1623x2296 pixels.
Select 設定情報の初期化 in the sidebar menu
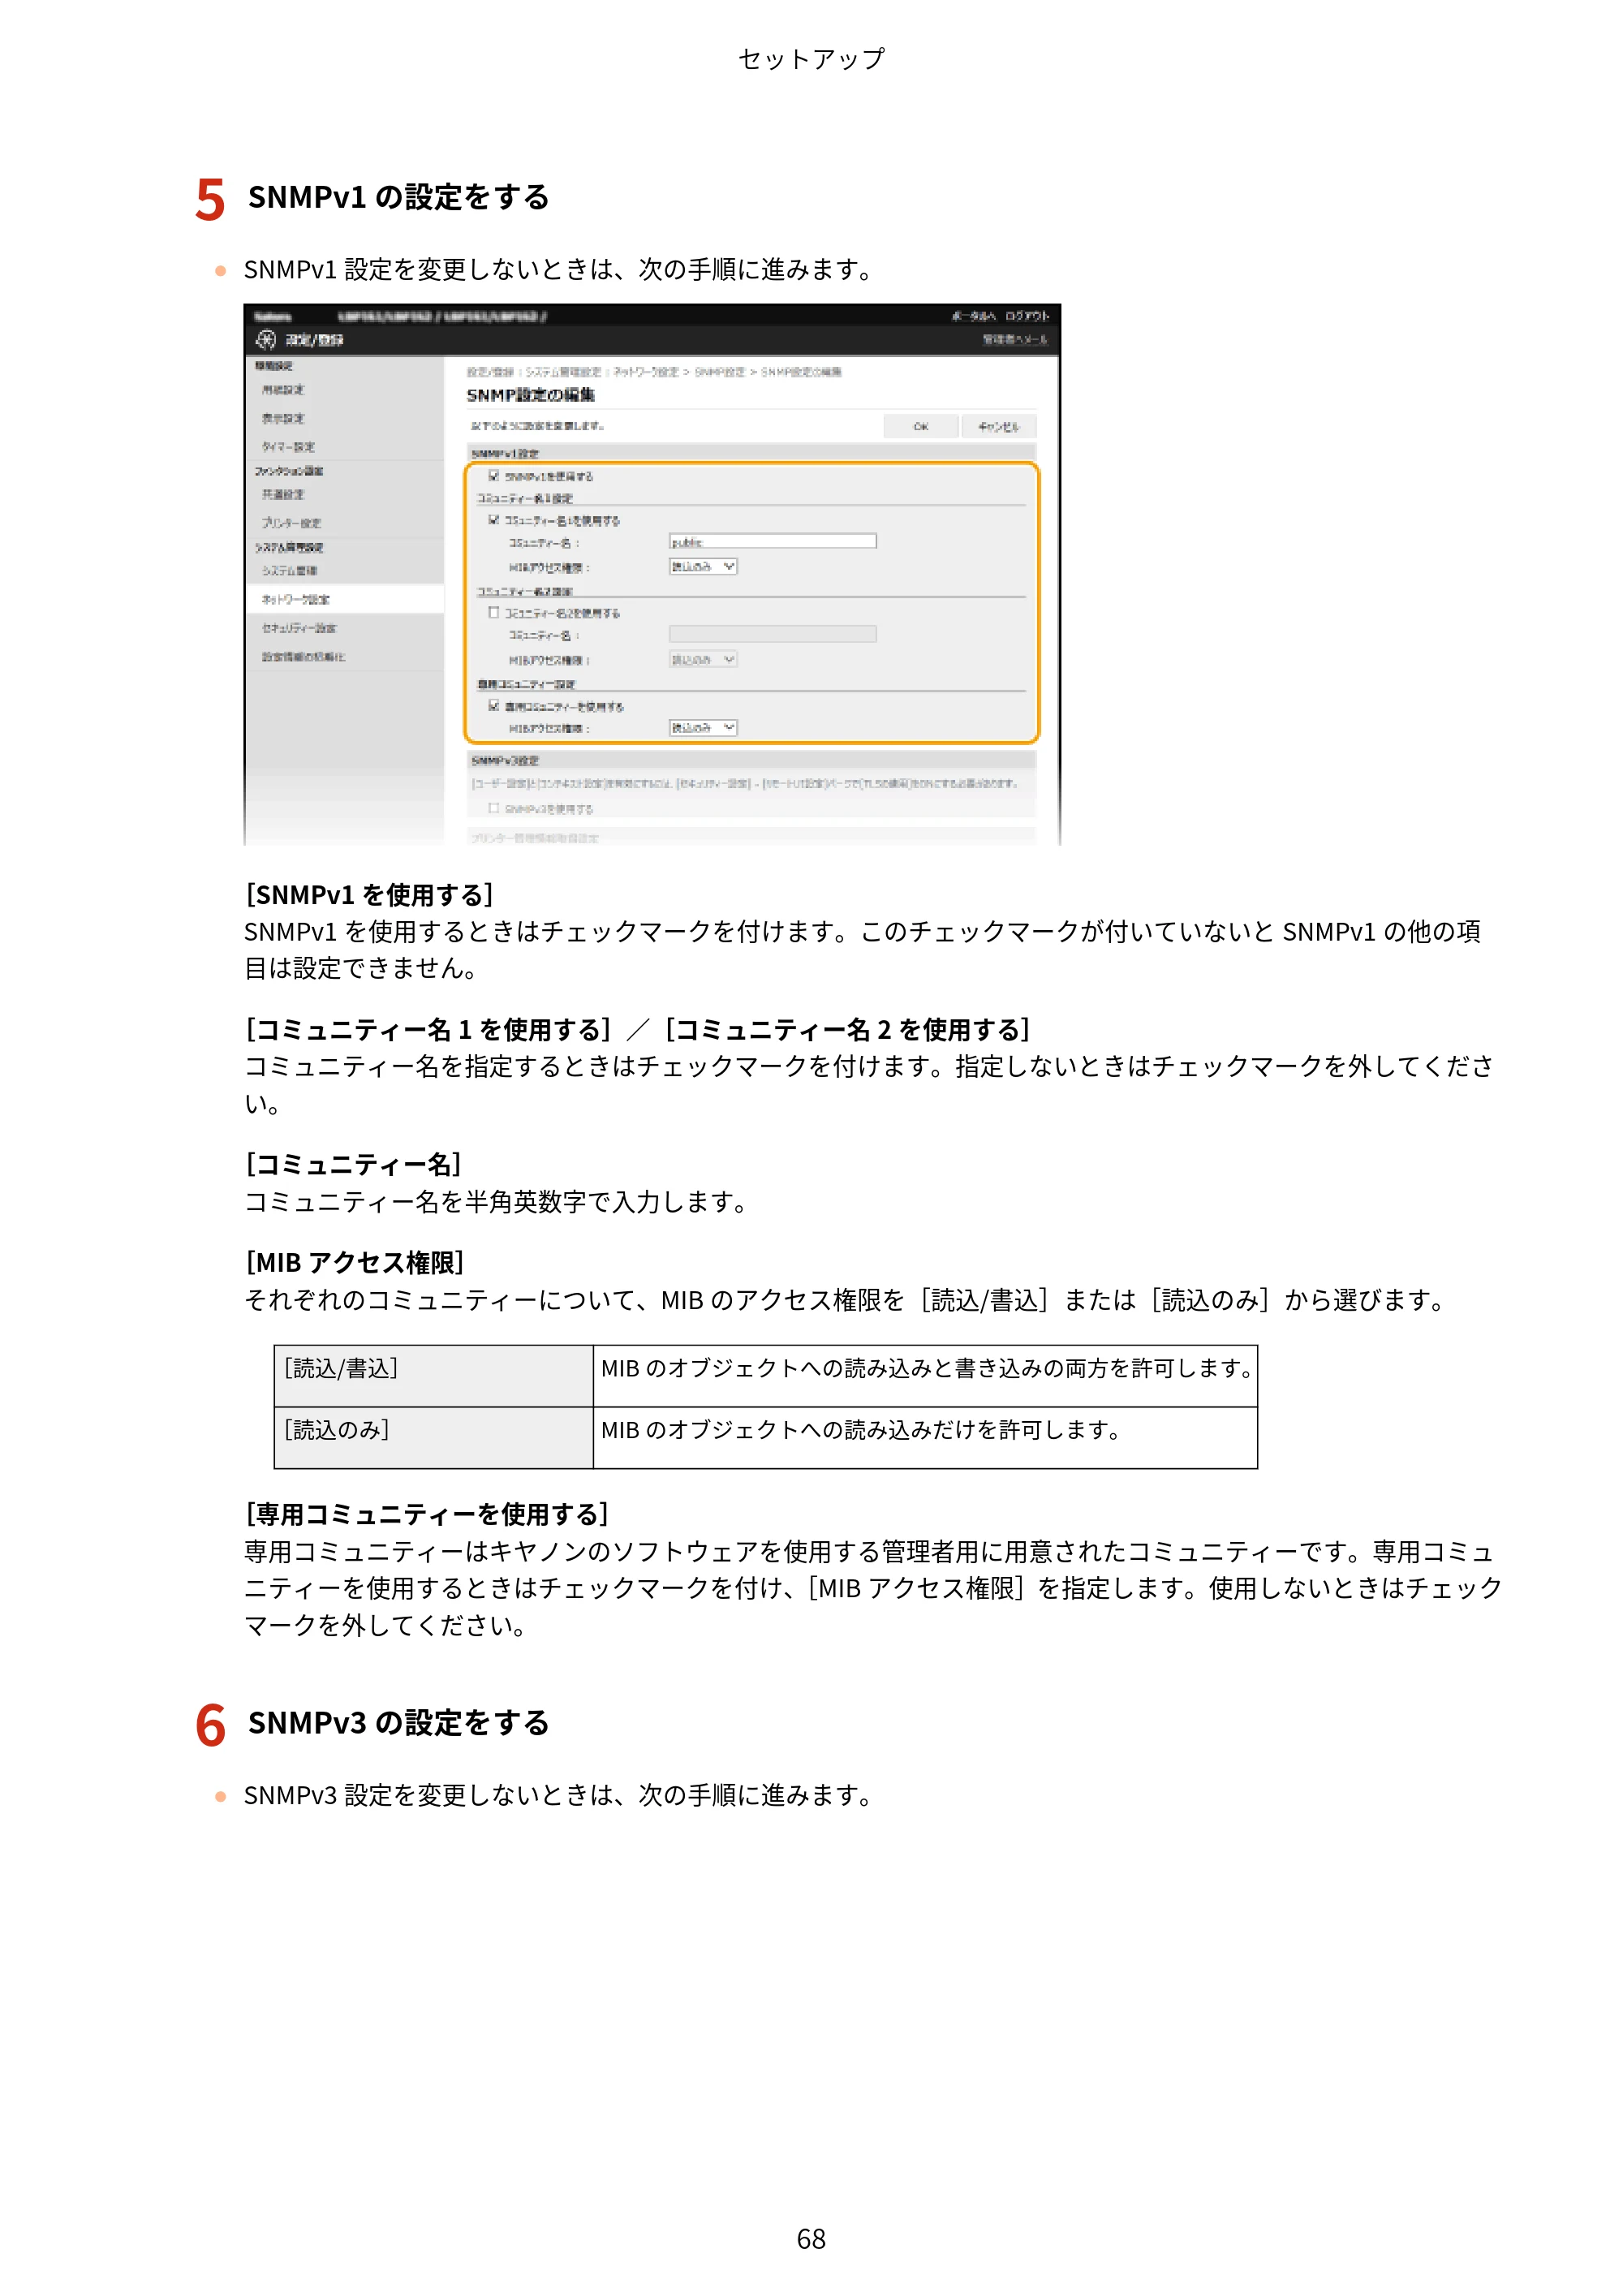[x=303, y=657]
